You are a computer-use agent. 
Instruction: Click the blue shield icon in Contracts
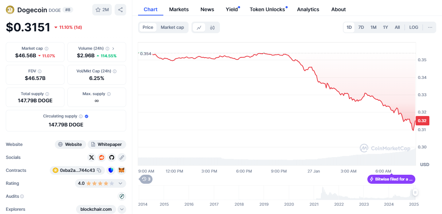[111, 170]
